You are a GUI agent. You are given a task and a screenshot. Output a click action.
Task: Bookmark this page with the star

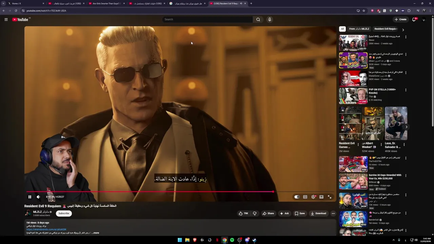point(364,11)
